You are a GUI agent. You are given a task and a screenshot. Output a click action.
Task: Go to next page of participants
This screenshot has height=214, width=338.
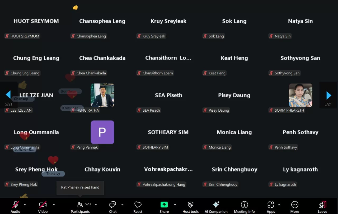tap(328, 95)
